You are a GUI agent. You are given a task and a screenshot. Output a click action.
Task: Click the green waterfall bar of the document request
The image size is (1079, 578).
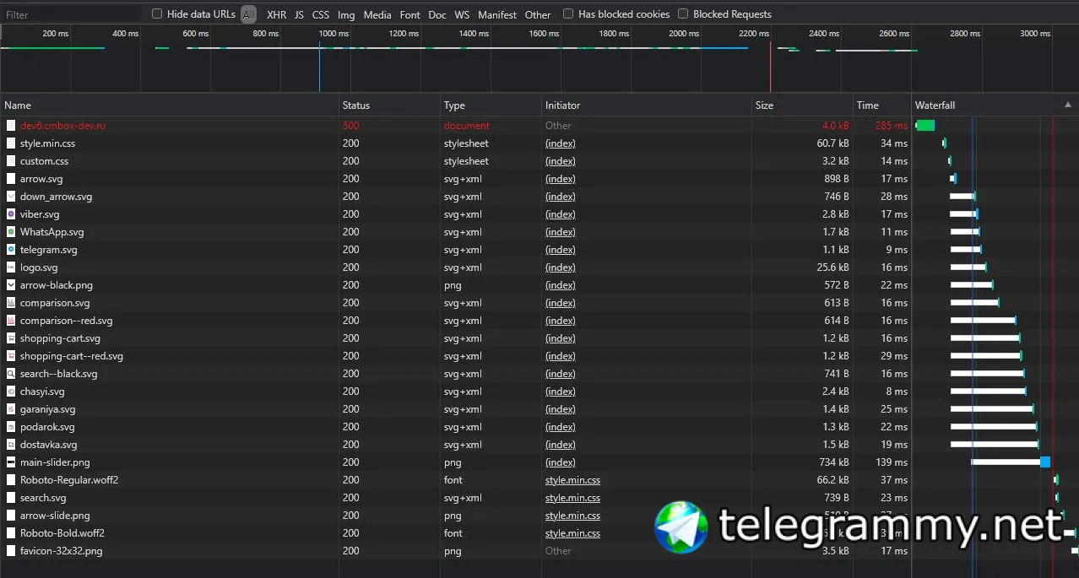click(925, 126)
